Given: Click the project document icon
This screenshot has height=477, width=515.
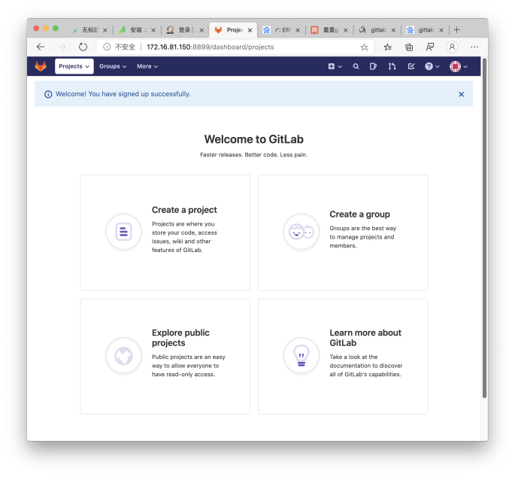Looking at the screenshot, I should (x=124, y=232).
